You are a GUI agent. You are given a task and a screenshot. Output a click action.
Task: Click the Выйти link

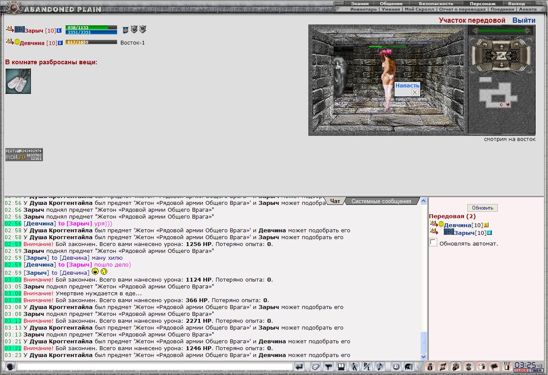tap(524, 20)
